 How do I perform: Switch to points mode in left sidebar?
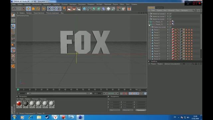coord(13,36)
